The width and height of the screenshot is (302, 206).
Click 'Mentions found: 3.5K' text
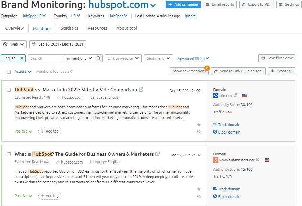pos(54,71)
